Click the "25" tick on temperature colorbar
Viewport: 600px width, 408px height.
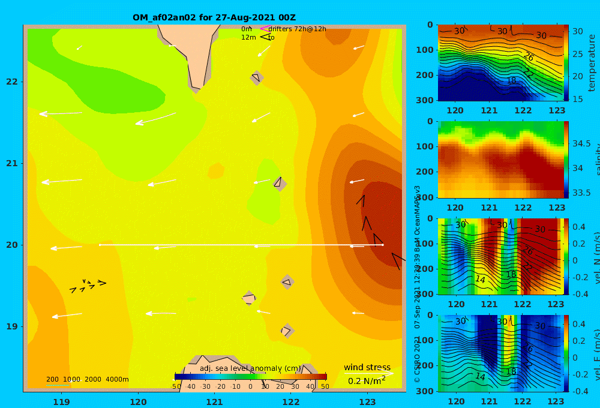pyautogui.click(x=577, y=54)
